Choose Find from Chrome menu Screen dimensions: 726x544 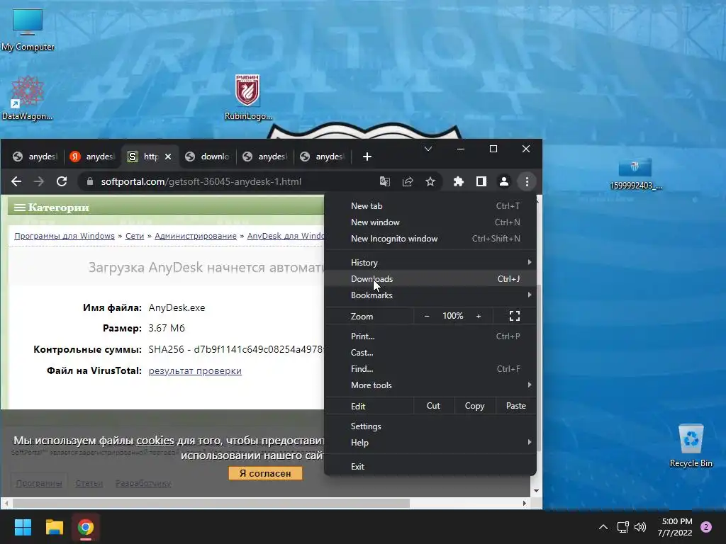430,368
